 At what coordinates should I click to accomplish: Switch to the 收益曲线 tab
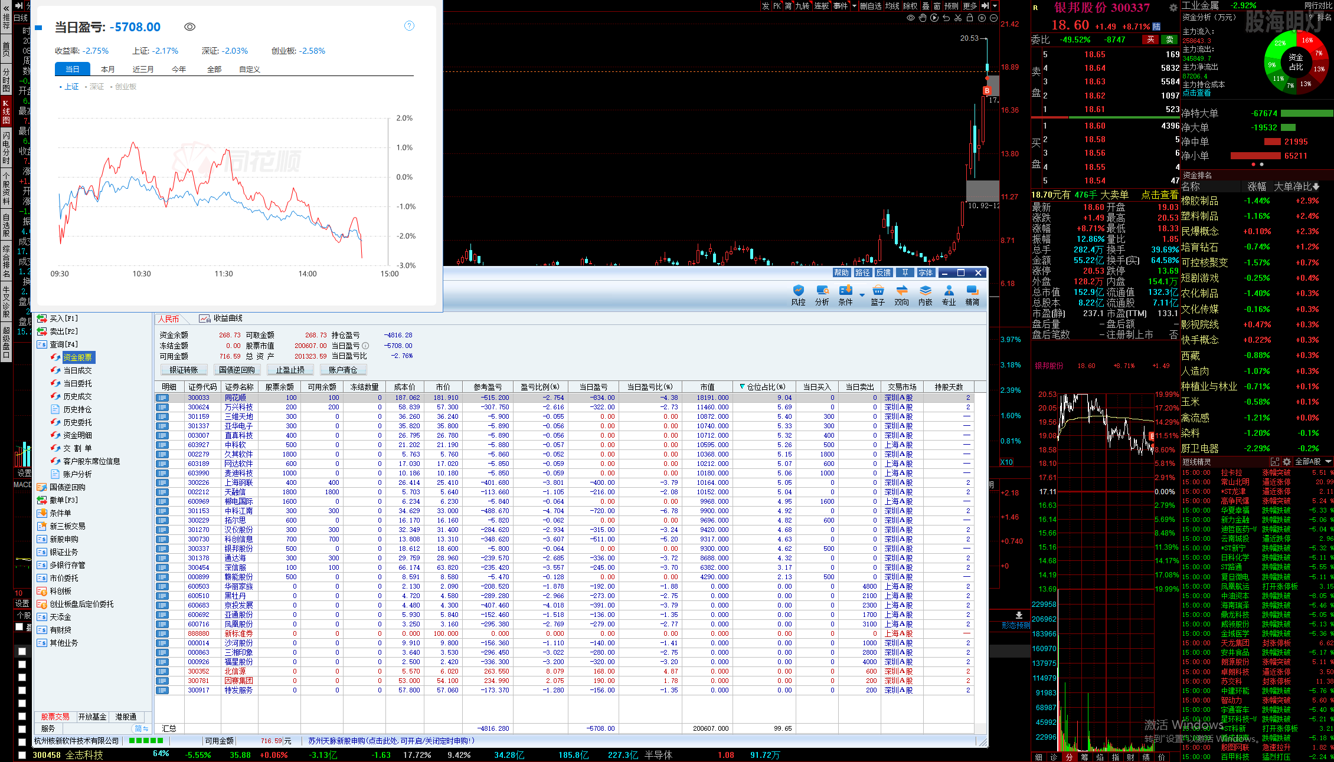pyautogui.click(x=221, y=318)
